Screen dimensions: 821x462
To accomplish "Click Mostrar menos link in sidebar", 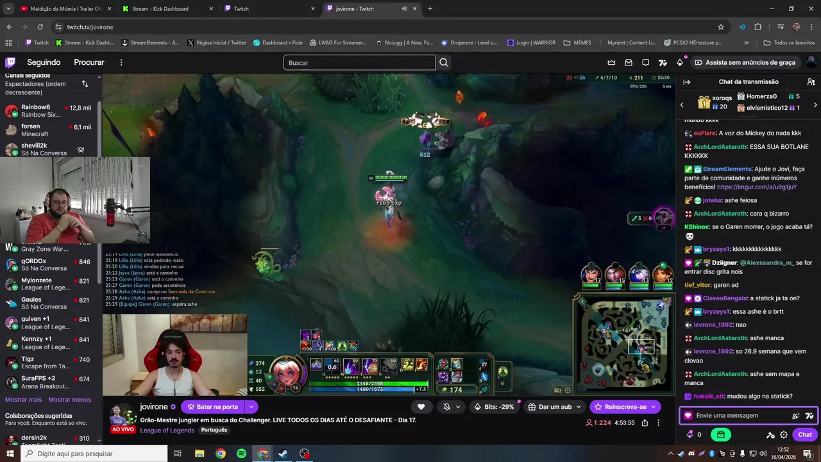I will (x=70, y=400).
